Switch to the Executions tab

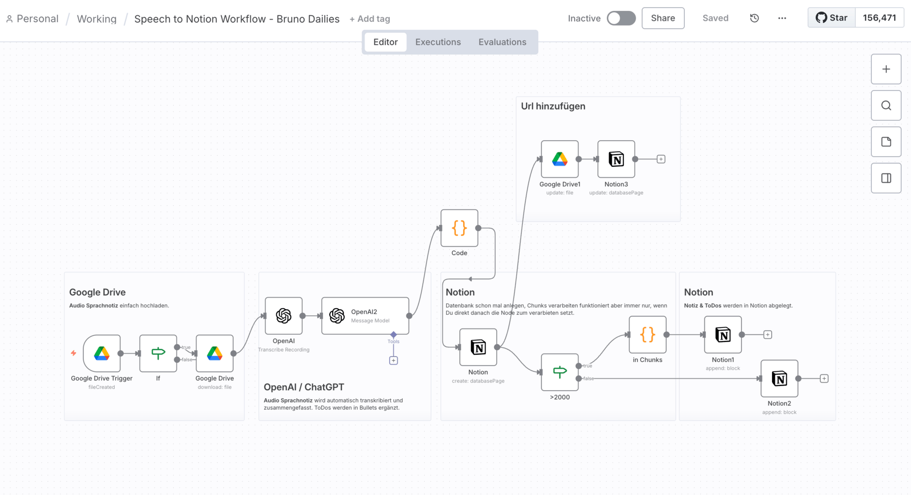click(x=438, y=42)
